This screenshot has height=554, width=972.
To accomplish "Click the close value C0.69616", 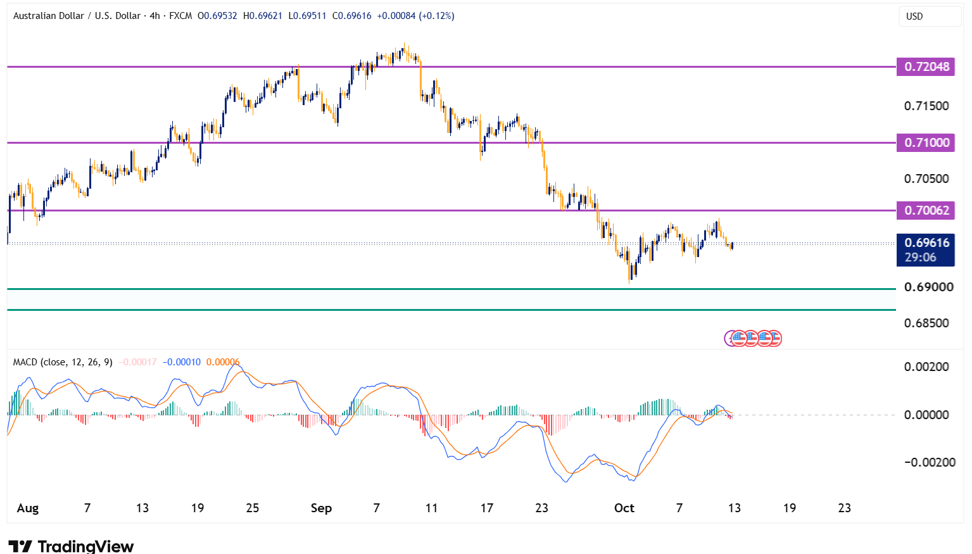I will tap(351, 16).
